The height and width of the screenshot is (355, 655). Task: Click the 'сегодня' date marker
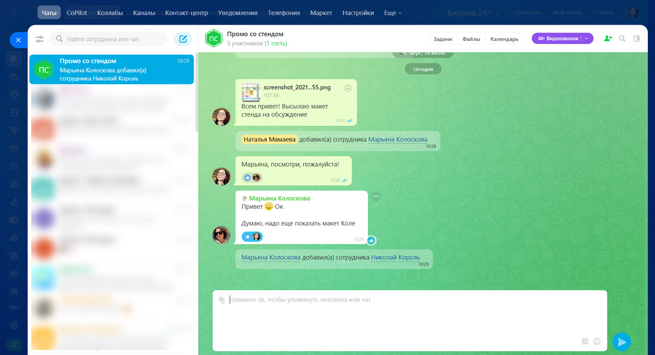point(423,69)
